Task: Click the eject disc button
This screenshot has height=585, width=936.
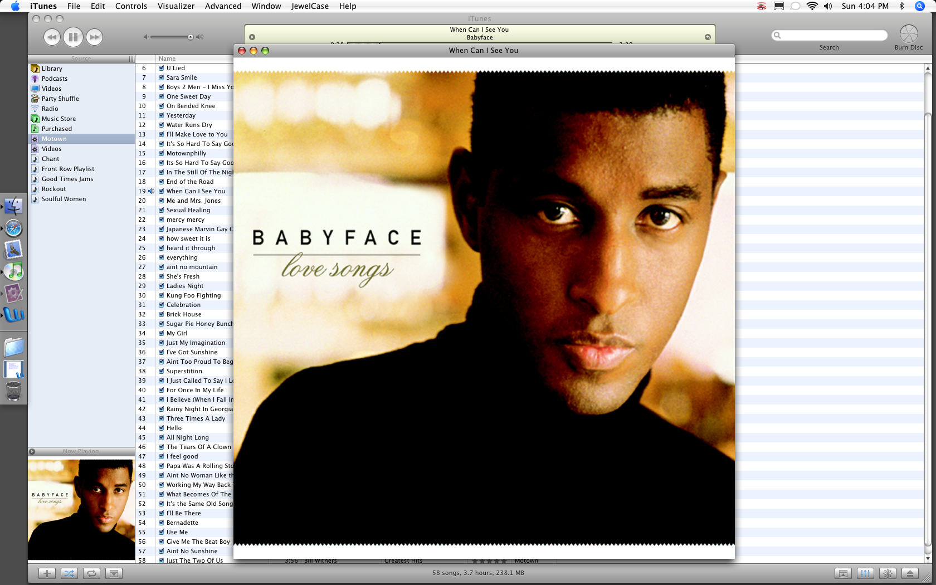Action: [x=910, y=573]
